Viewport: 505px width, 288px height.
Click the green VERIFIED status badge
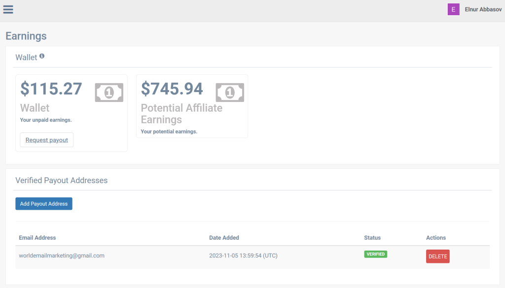(375, 255)
